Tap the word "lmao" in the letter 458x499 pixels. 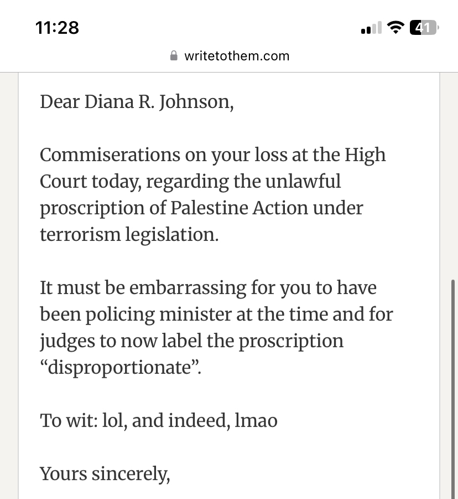(x=256, y=421)
